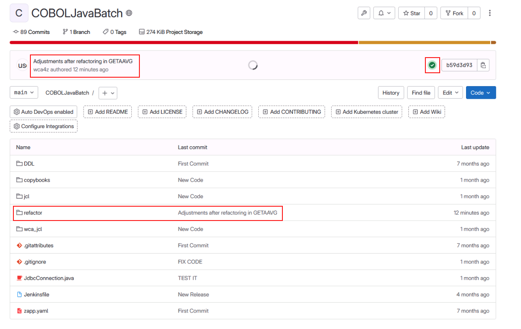Screen dimensions: 521x329
Task: Star the COBOLJavaBatch project
Action: (412, 13)
